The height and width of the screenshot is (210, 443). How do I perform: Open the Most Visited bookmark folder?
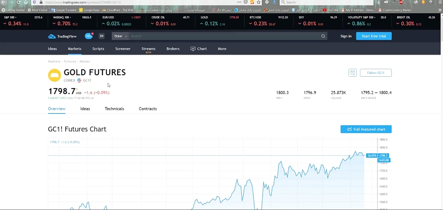tap(37, 10)
